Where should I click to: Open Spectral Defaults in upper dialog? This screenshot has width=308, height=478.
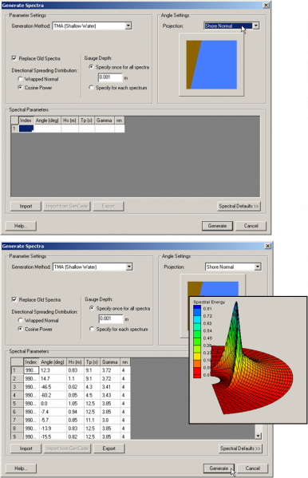pyautogui.click(x=239, y=206)
